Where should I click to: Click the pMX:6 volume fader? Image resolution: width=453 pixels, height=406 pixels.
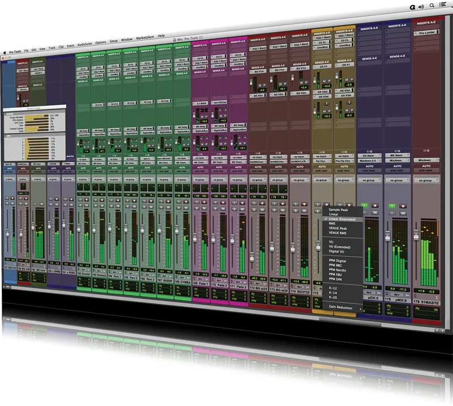point(388,235)
